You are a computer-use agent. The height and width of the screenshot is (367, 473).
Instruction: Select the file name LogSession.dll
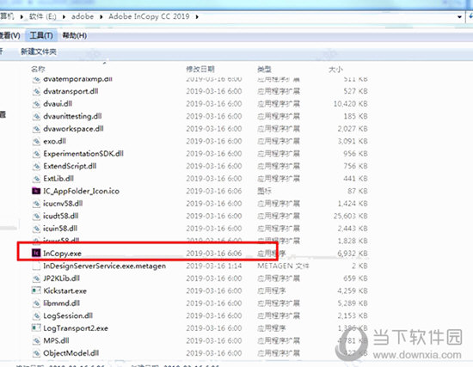[x=68, y=315]
